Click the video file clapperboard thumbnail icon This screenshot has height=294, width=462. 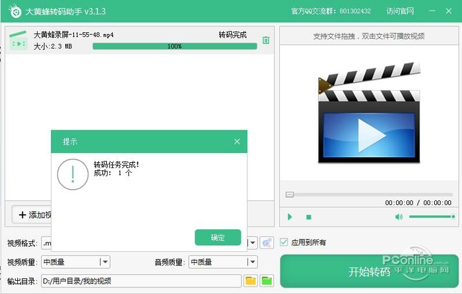coord(18,40)
